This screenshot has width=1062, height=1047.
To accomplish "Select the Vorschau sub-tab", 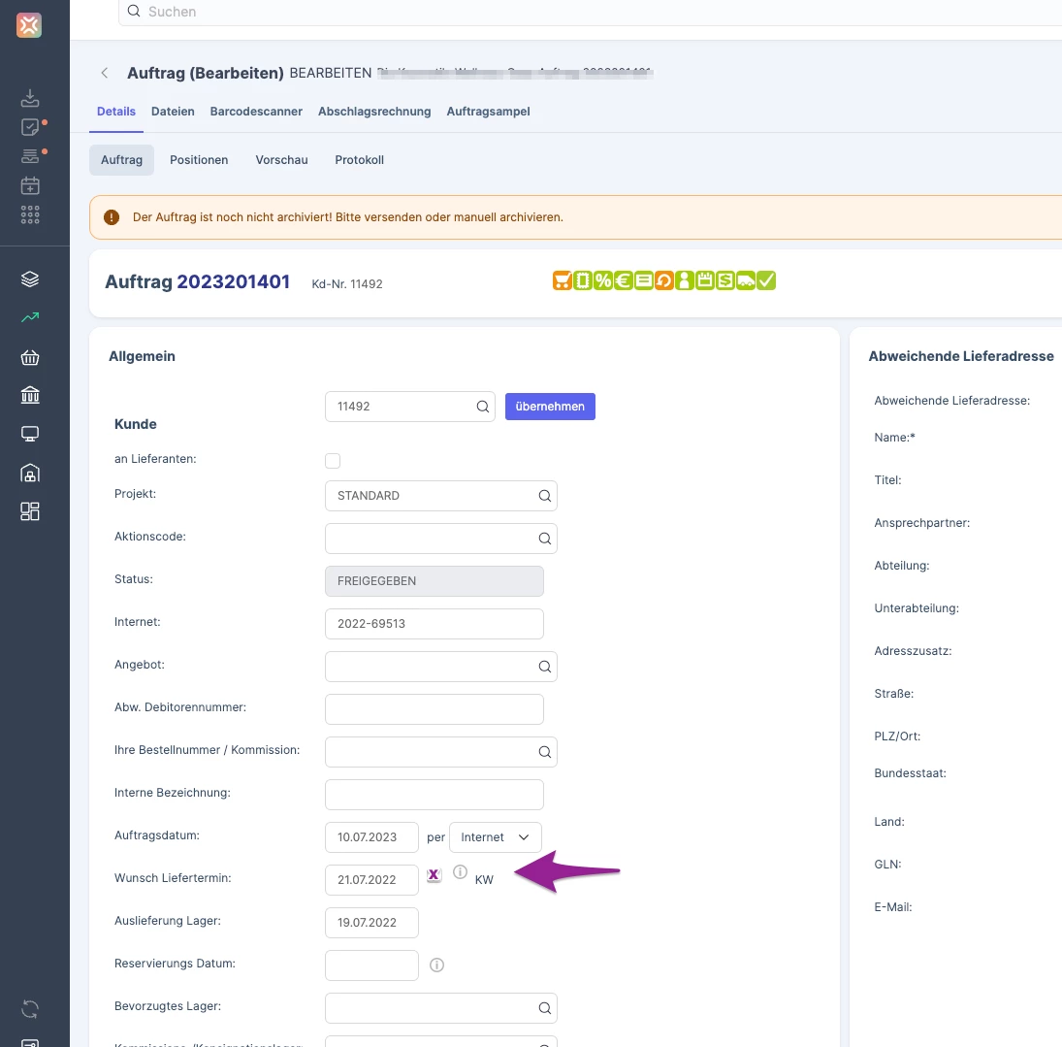I will [x=282, y=160].
